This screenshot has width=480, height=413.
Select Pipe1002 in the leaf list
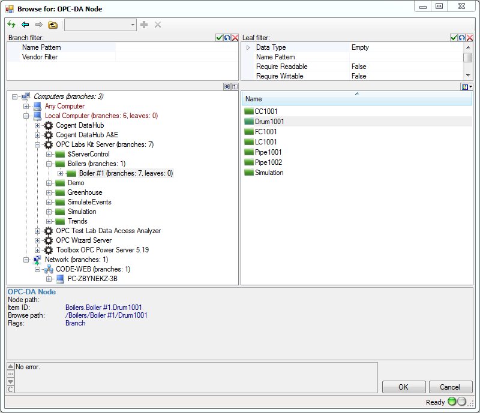pos(268,162)
